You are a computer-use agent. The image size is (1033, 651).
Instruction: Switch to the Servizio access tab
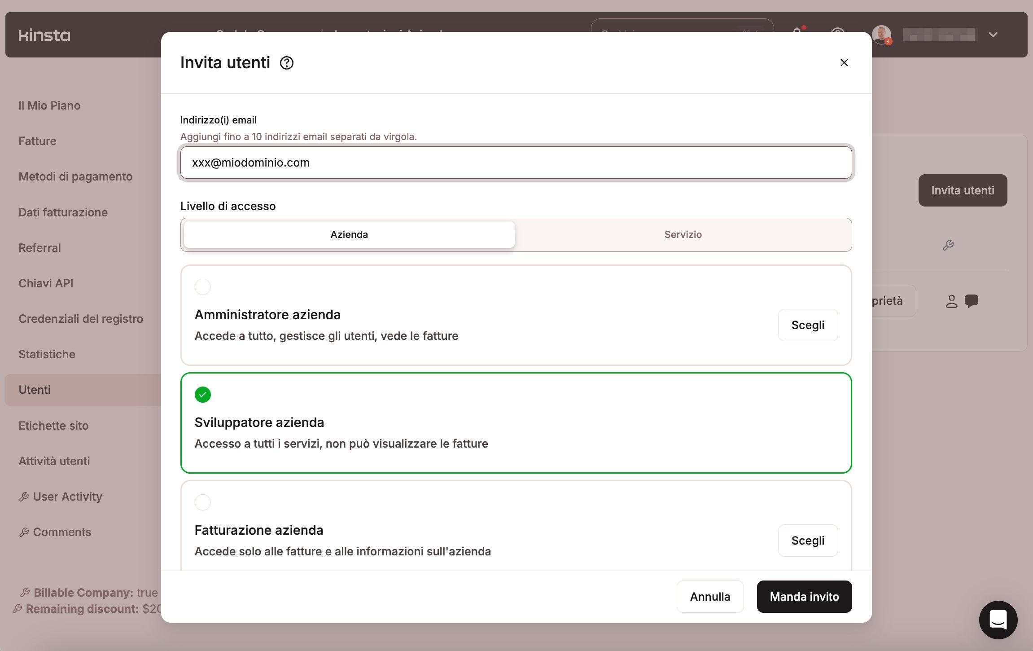point(683,235)
